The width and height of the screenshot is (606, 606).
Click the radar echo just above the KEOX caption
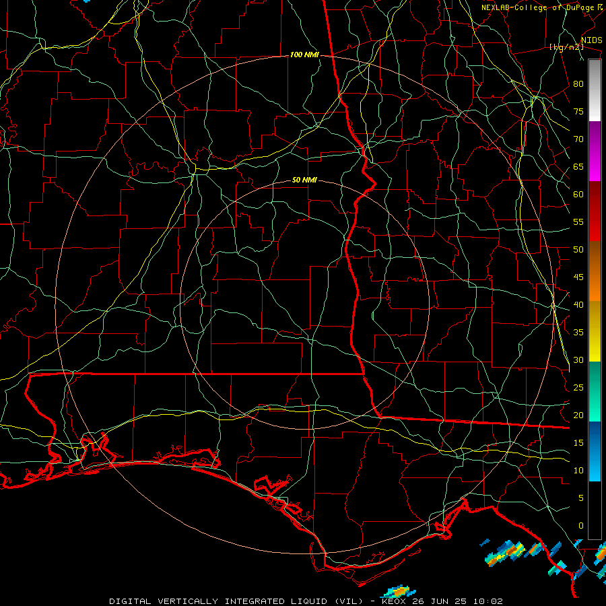399,591
